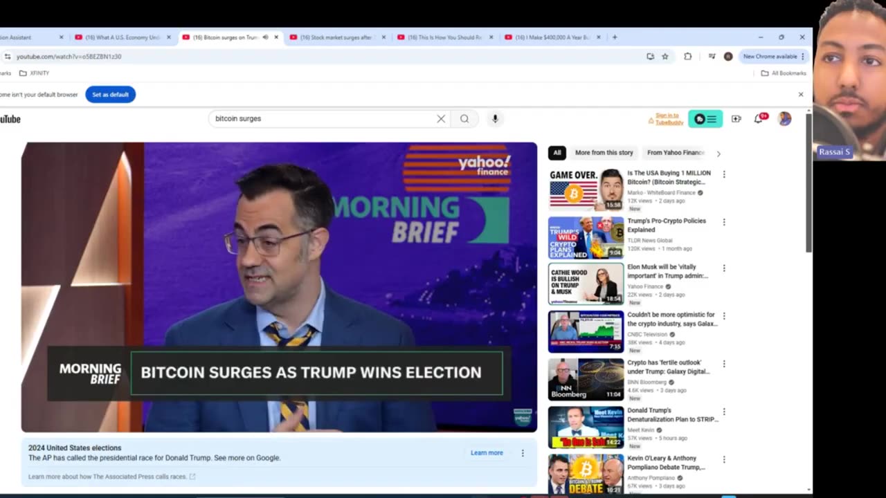
Task: Dismiss the default browser notification bar
Action: [x=801, y=95]
